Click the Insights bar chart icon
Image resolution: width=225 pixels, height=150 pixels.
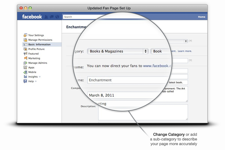pyautogui.click(x=25, y=76)
